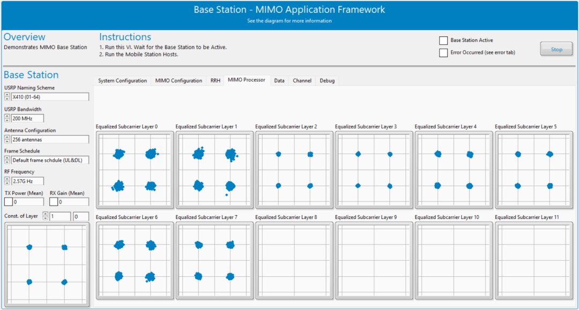Click the RX Gain (Mean) value field
Viewport: 579px width, 310px height.
pyautogui.click(x=73, y=202)
